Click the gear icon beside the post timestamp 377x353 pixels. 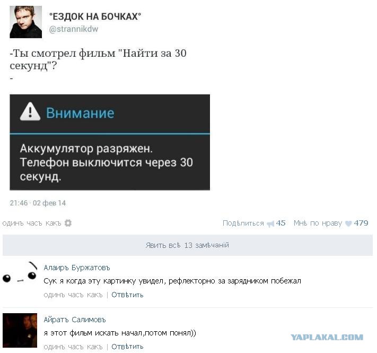click(x=68, y=223)
